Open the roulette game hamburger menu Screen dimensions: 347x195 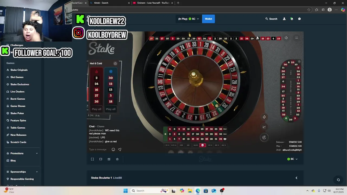[x=297, y=38]
